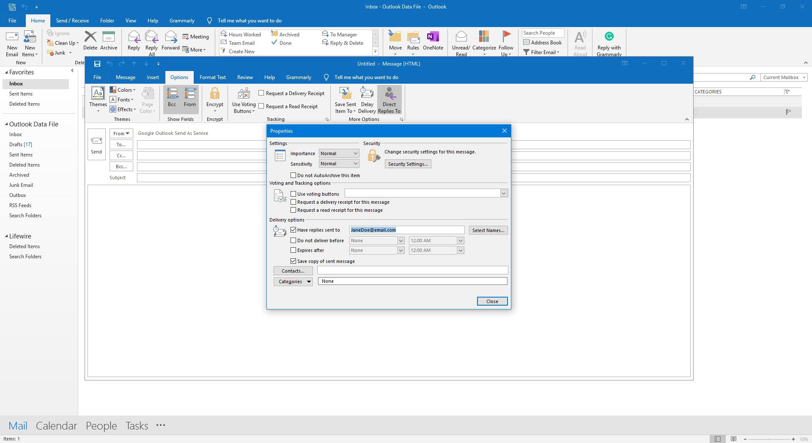
Task: Open the Sensitivity dropdown
Action: (339, 164)
